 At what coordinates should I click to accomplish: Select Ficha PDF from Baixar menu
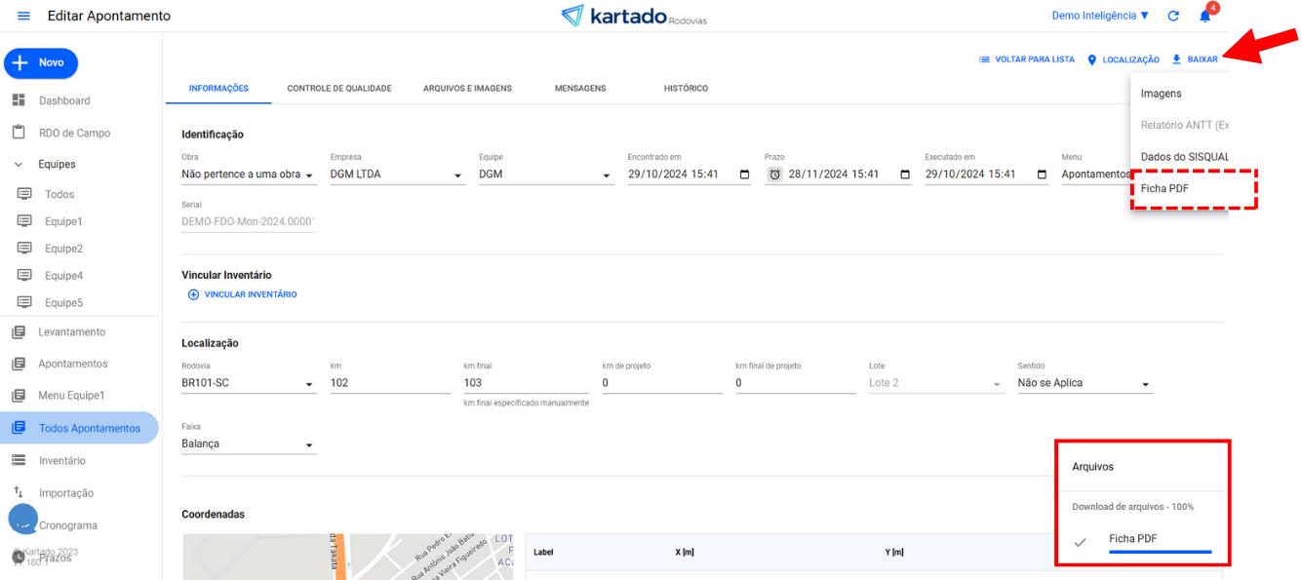point(1164,188)
